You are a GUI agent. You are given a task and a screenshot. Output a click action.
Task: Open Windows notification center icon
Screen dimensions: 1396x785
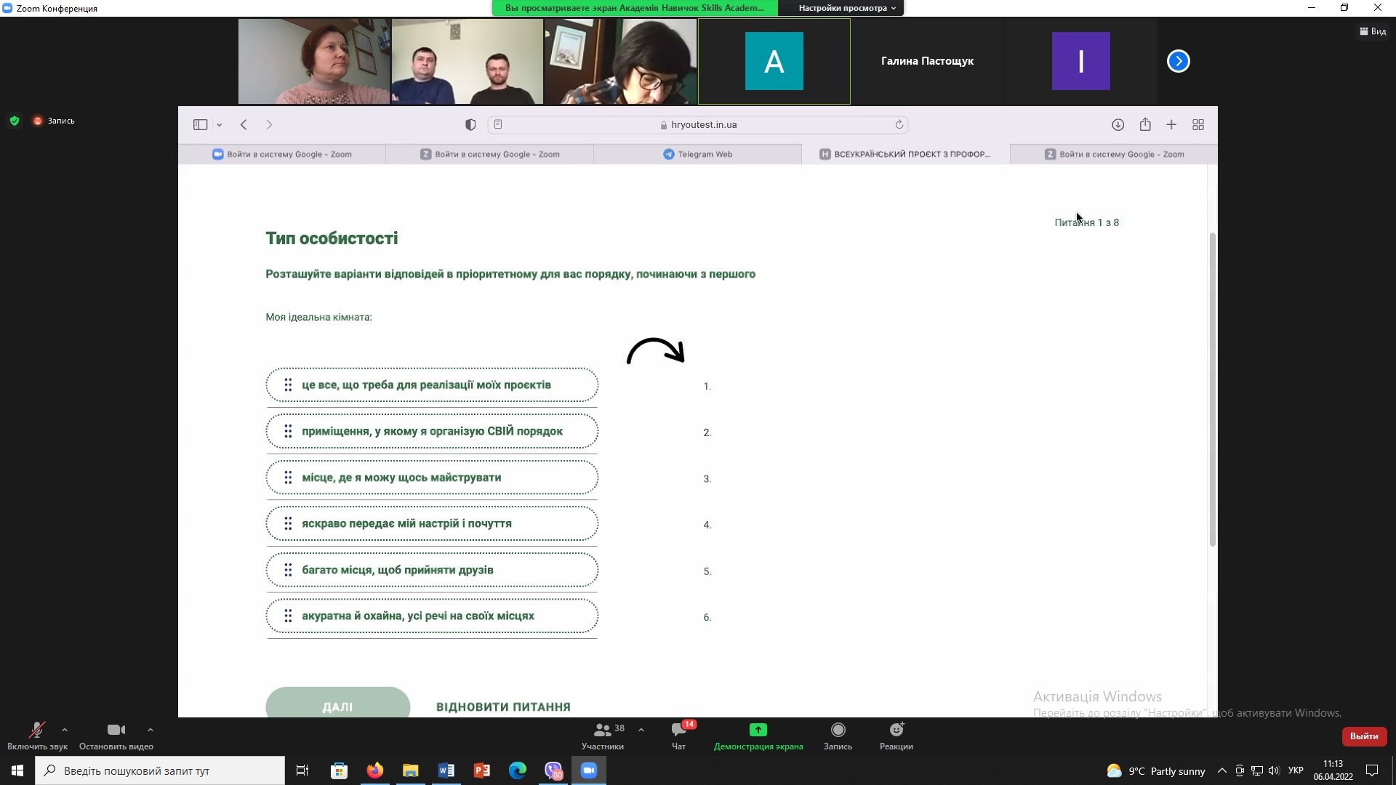(1372, 770)
